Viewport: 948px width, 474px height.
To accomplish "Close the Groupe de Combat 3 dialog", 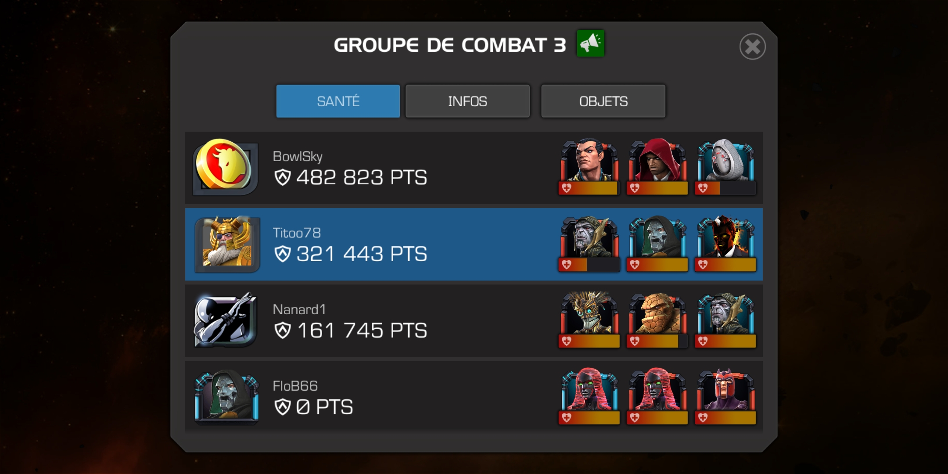I will click(752, 47).
